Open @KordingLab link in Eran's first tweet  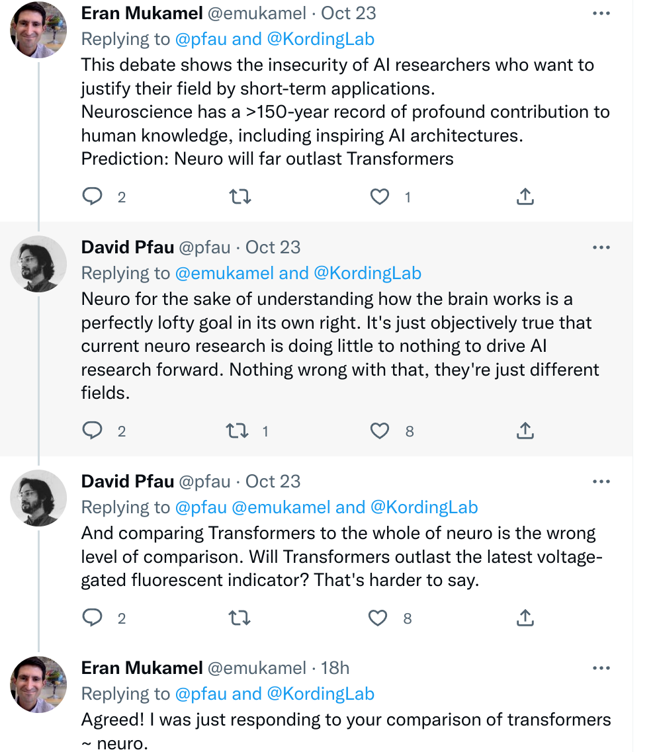[320, 39]
